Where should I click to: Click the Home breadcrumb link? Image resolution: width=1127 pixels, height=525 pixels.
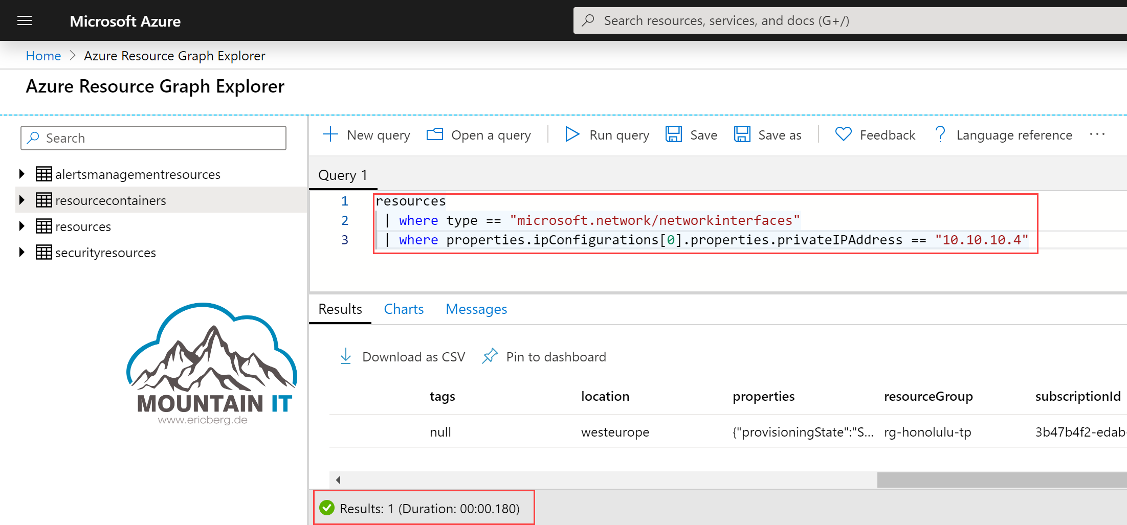point(43,56)
